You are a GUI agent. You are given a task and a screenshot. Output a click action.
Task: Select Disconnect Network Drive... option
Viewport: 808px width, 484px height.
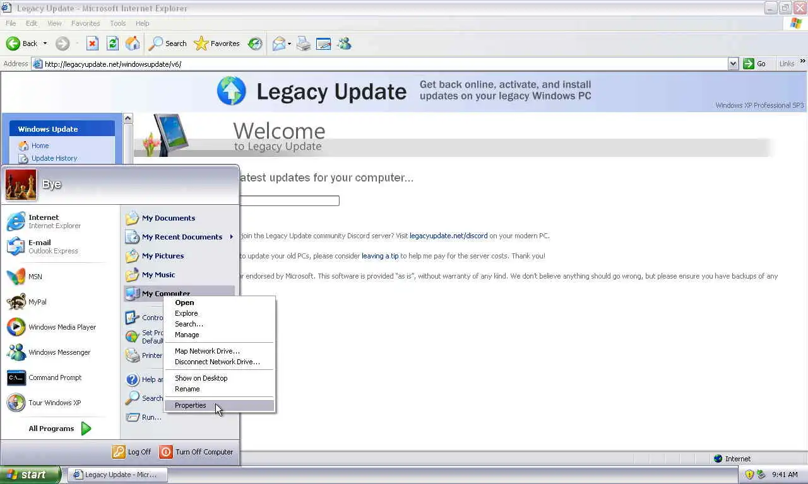[219, 362]
